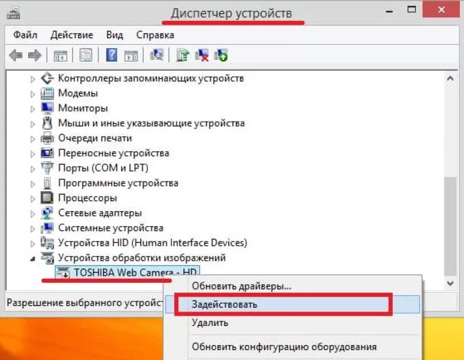Click the Мониторы category icon
The width and height of the screenshot is (464, 360).
point(47,108)
